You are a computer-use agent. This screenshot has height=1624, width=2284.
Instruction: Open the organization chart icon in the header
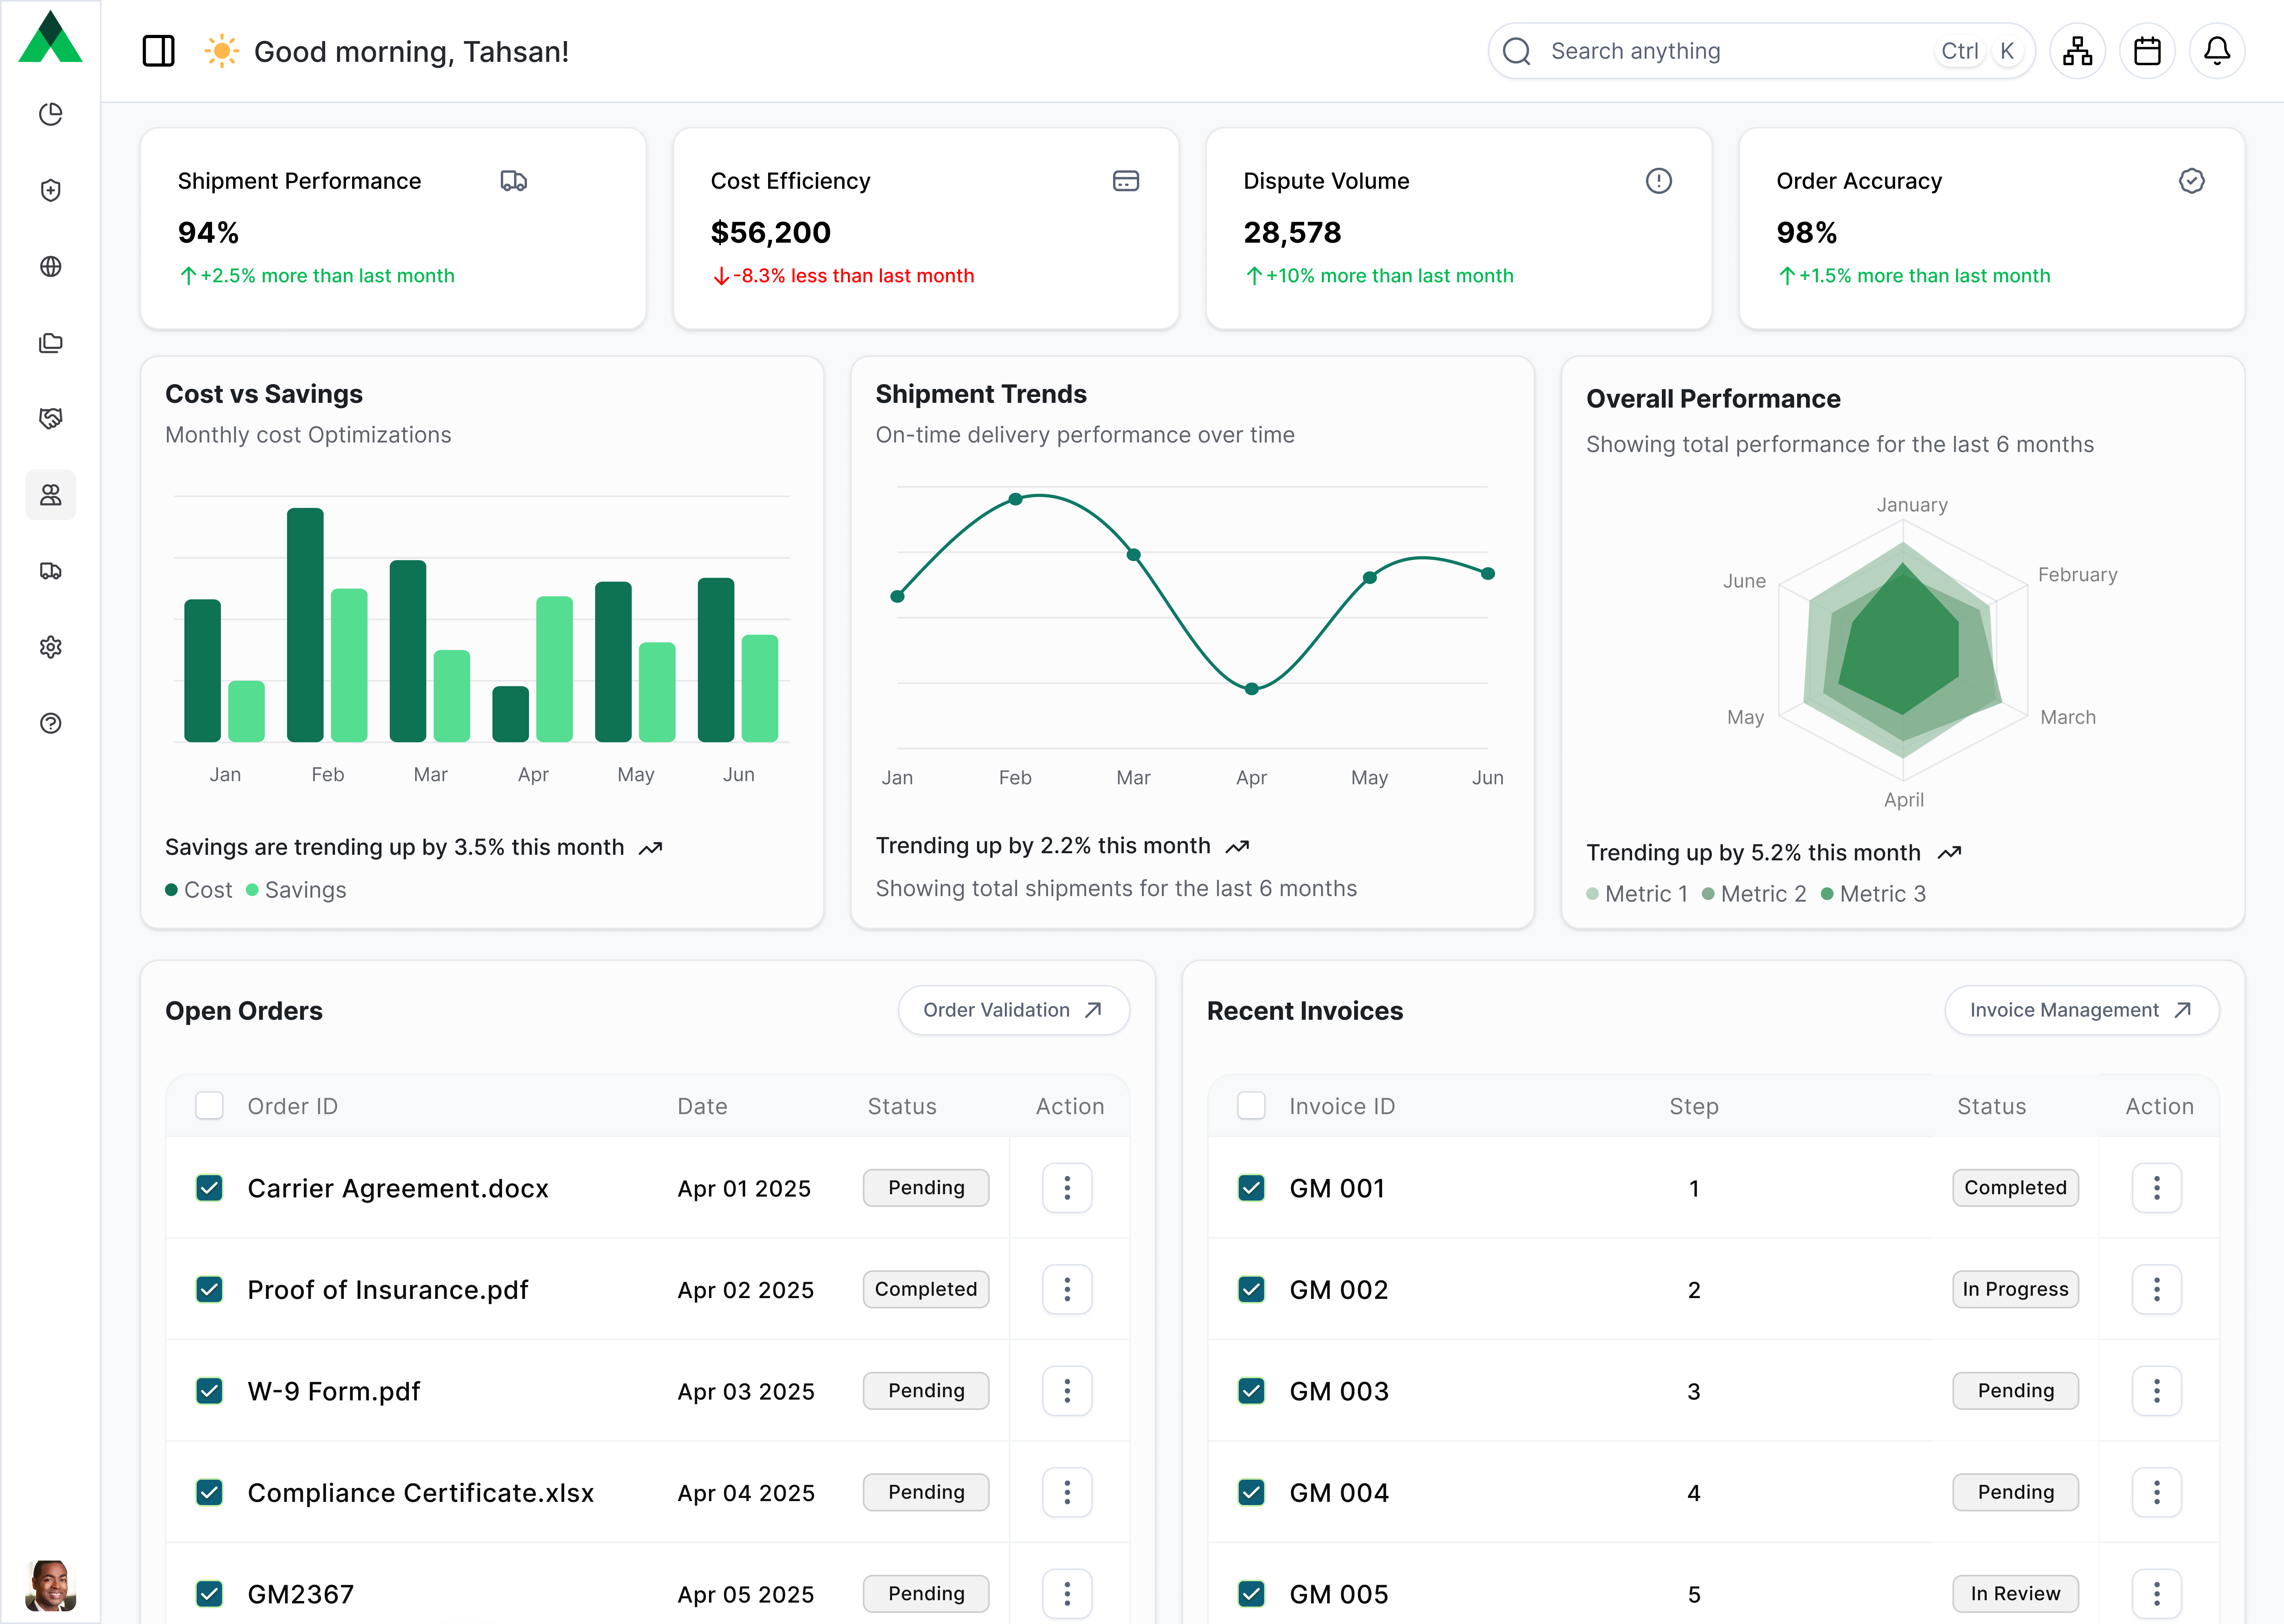click(2077, 51)
